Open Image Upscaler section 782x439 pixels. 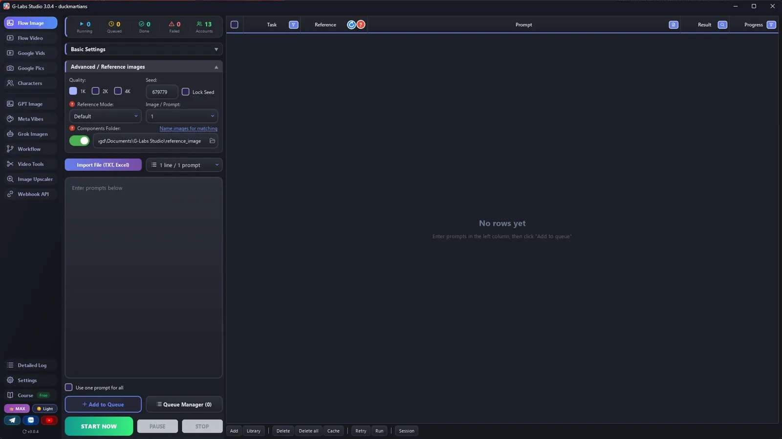30,179
